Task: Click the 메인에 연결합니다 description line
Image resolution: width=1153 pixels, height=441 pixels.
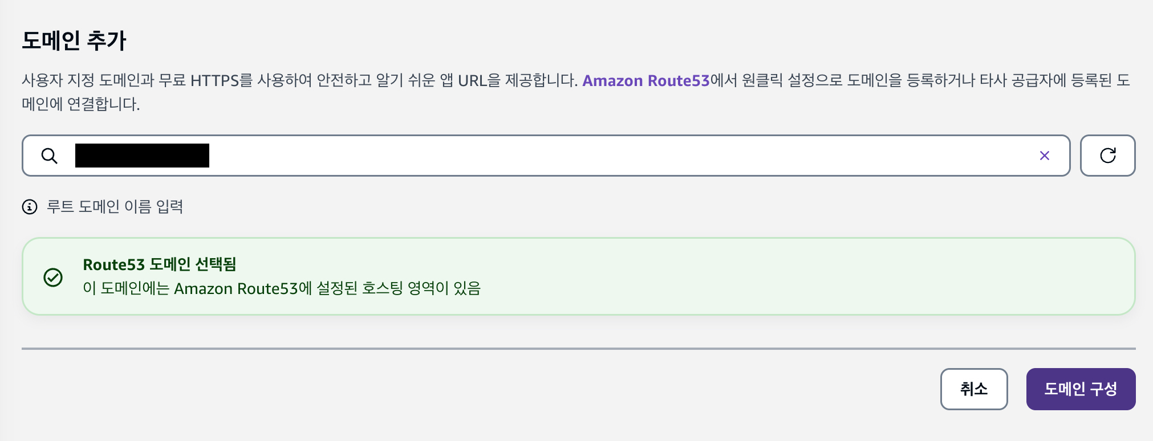Action: 80,104
